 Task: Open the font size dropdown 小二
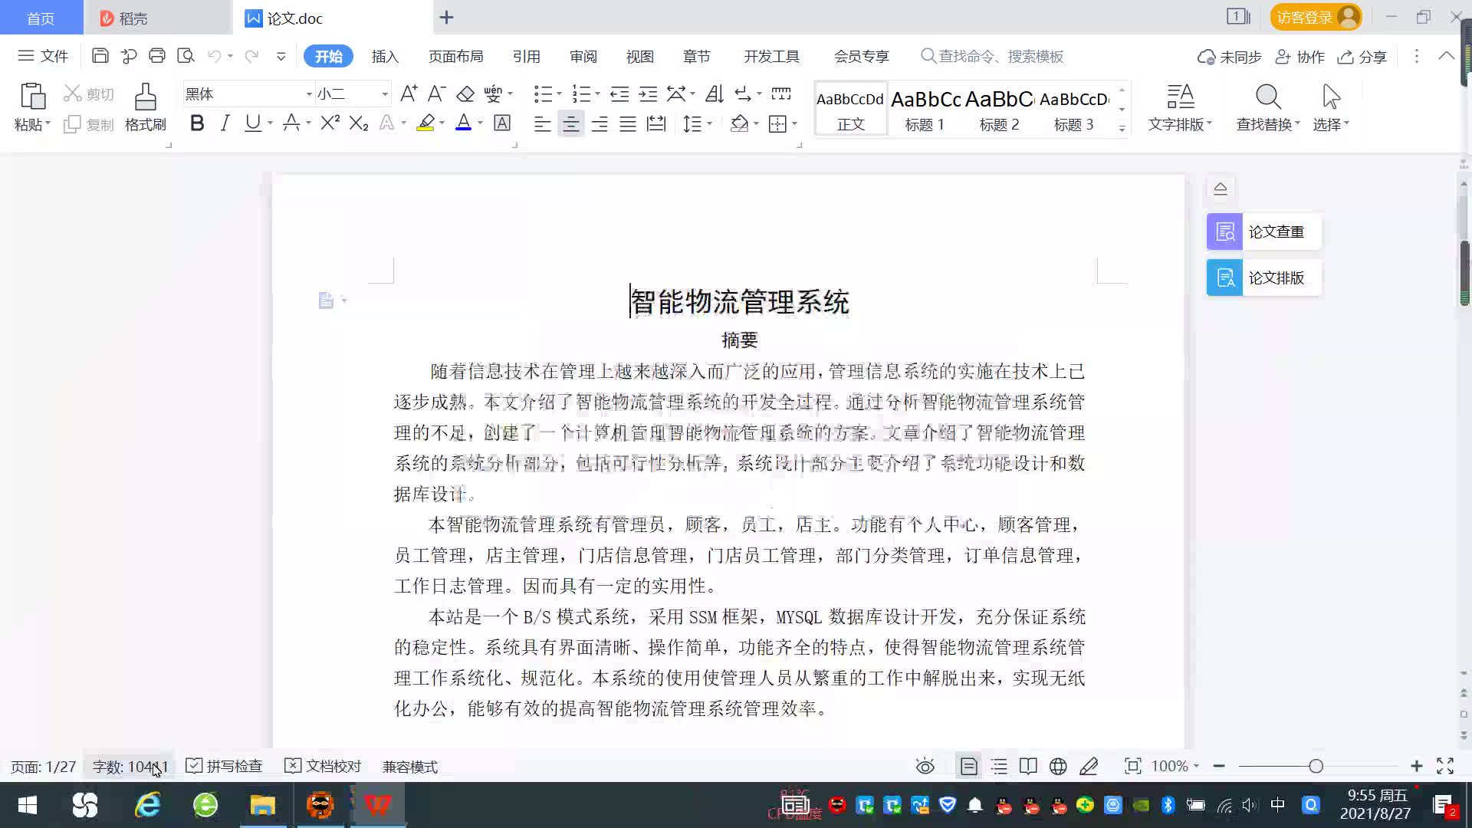coord(385,94)
